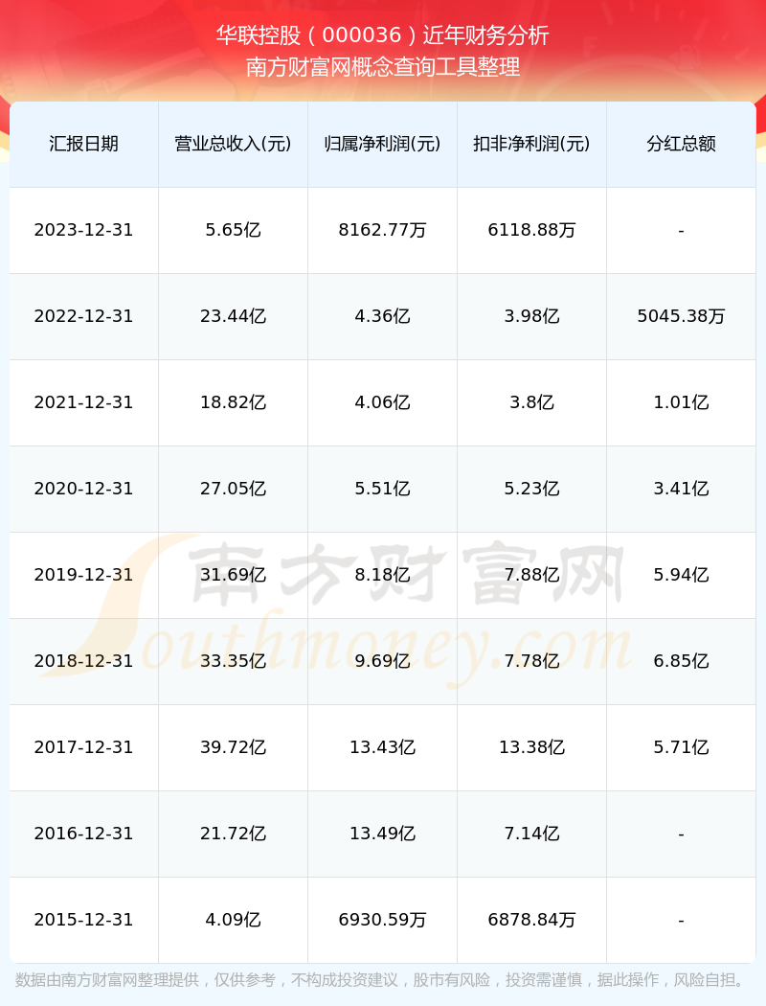Select the 13.38亿 cell
This screenshot has height=1006, width=766.
tap(532, 747)
